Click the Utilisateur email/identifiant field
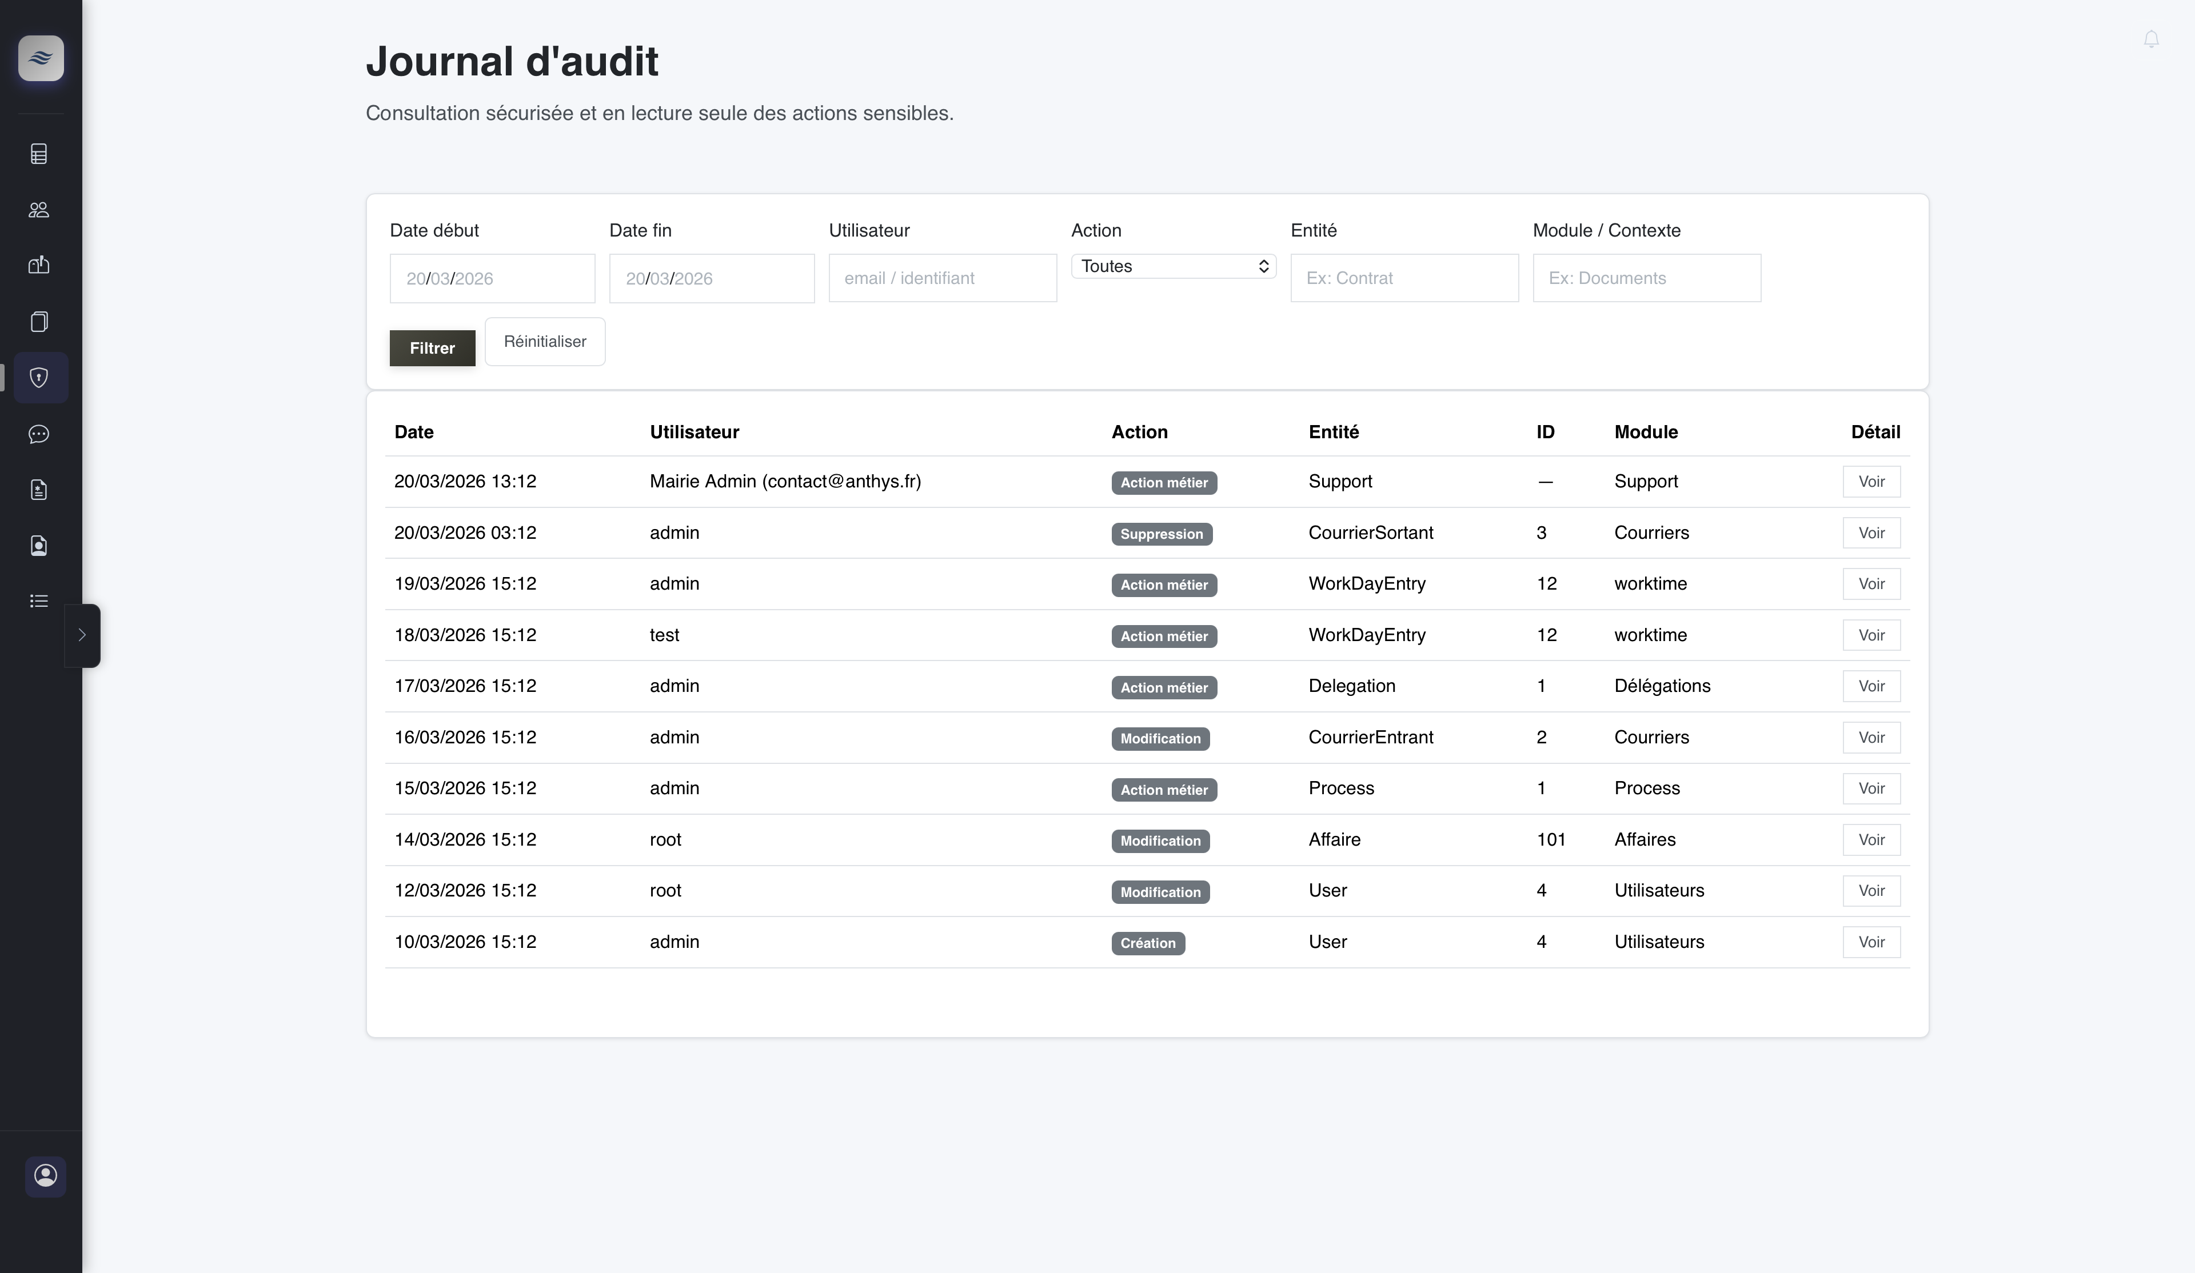Viewport: 2195px width, 1273px height. click(943, 278)
